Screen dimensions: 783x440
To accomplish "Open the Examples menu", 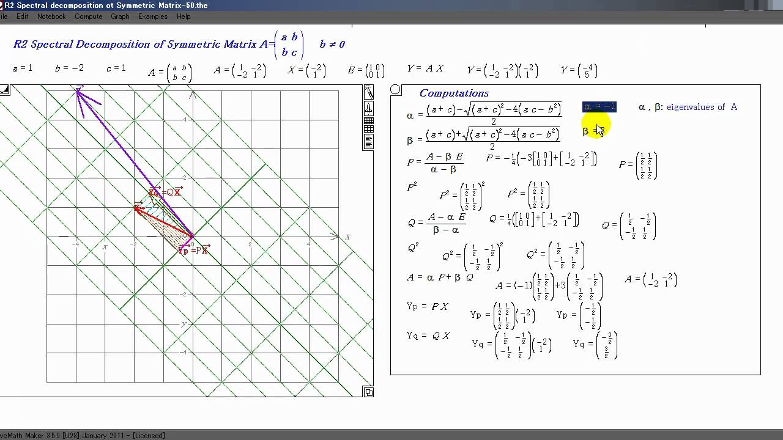I will click(153, 16).
